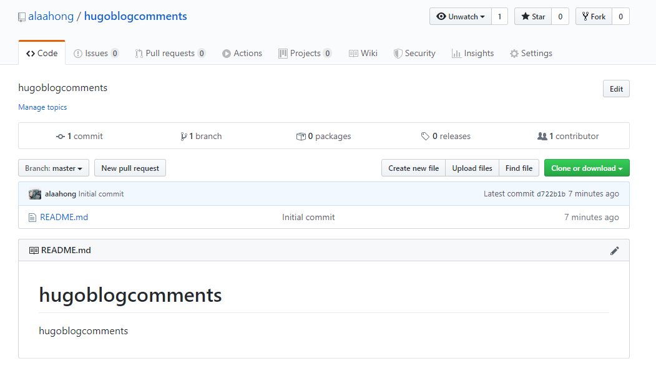Click the pencil edit icon for README.md
Screen dimensions: 656x371
click(x=614, y=251)
